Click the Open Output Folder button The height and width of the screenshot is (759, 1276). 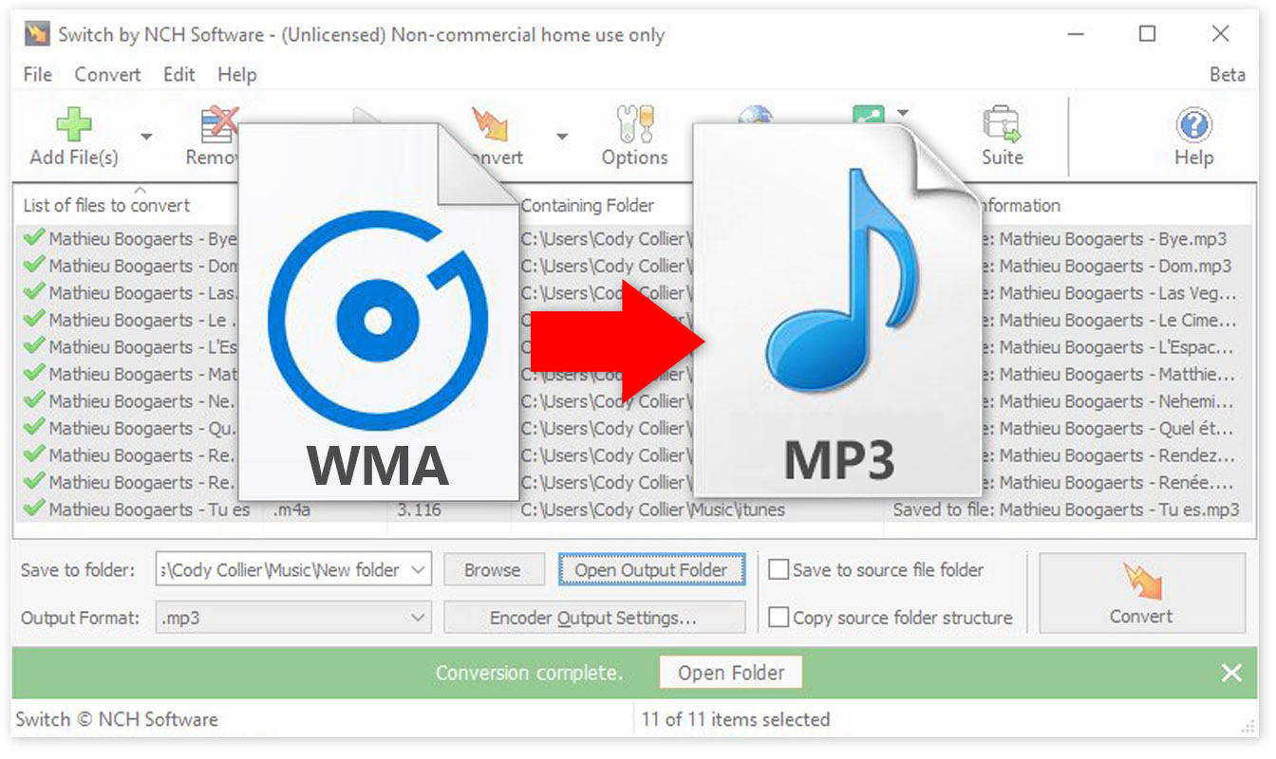tap(651, 570)
